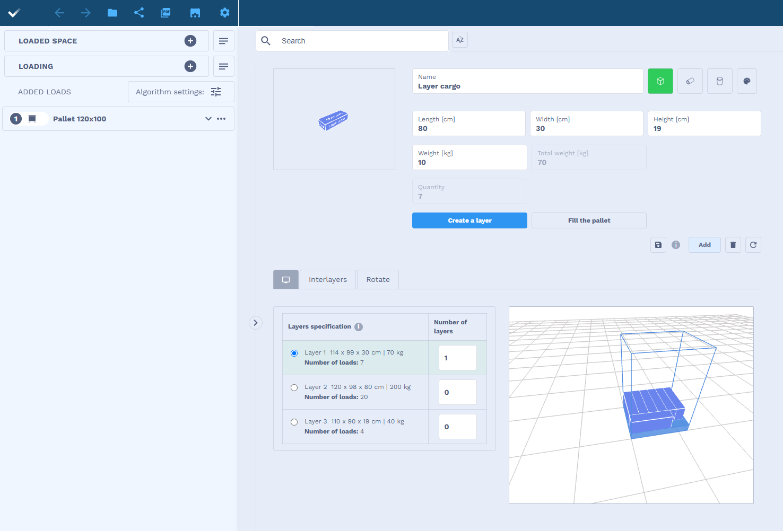
Task: Switch to the Rotate tab
Action: (x=378, y=279)
